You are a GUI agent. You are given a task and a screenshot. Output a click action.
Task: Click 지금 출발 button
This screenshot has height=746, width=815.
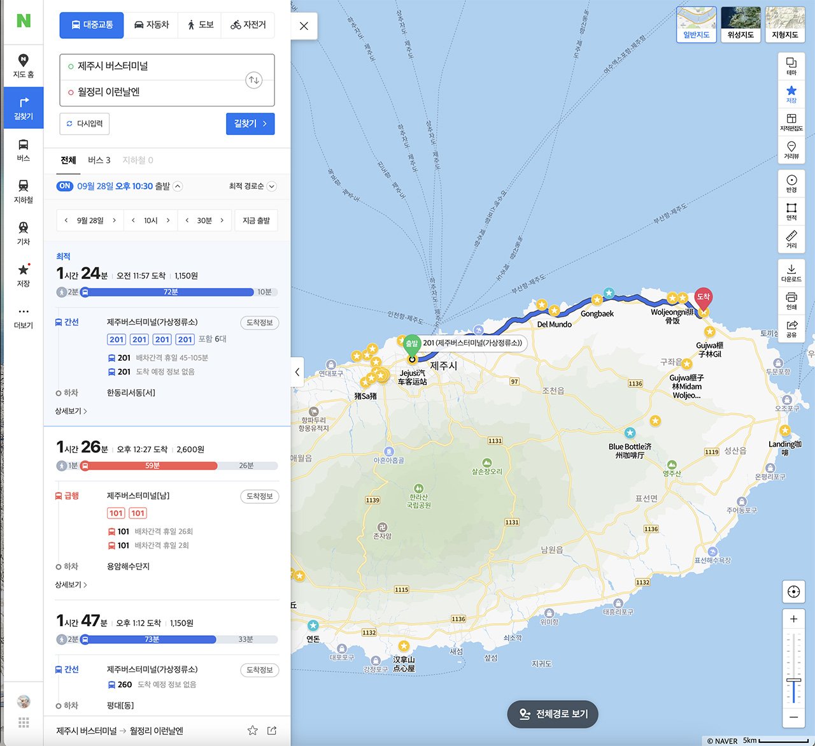point(257,220)
